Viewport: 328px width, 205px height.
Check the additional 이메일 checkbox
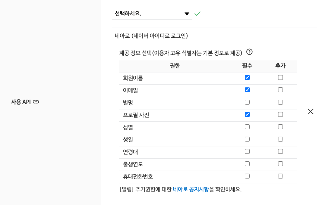point(281,90)
